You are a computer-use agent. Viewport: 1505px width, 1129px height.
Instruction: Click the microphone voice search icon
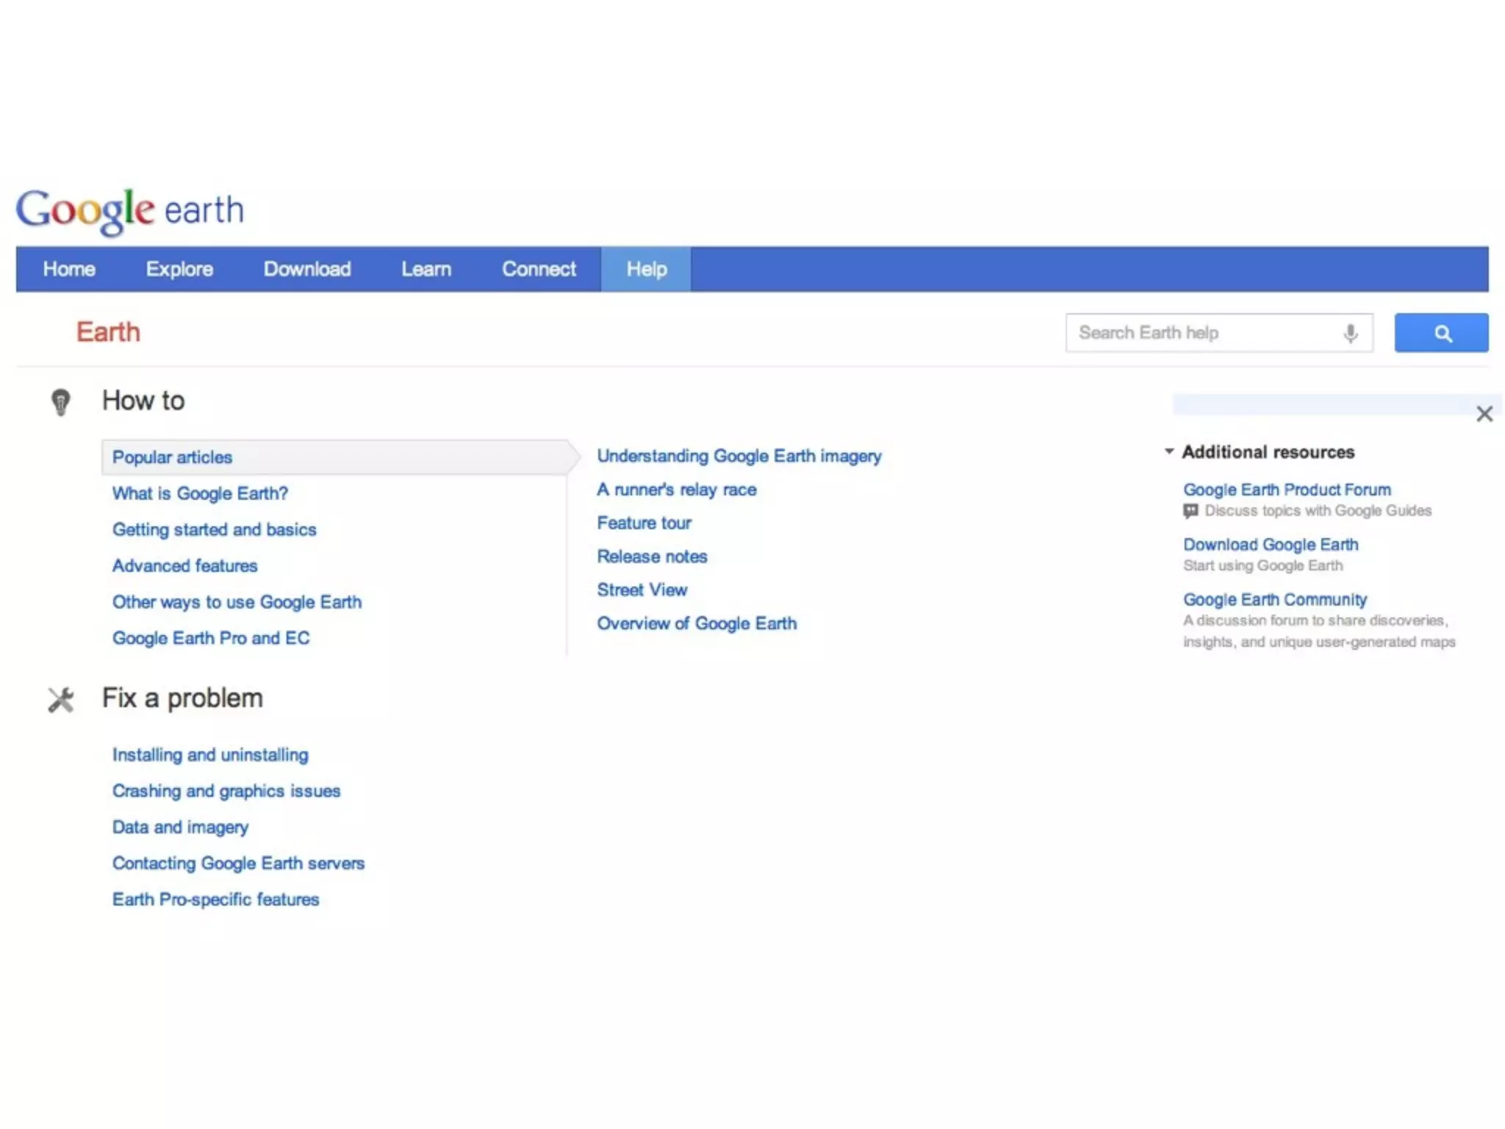point(1350,333)
